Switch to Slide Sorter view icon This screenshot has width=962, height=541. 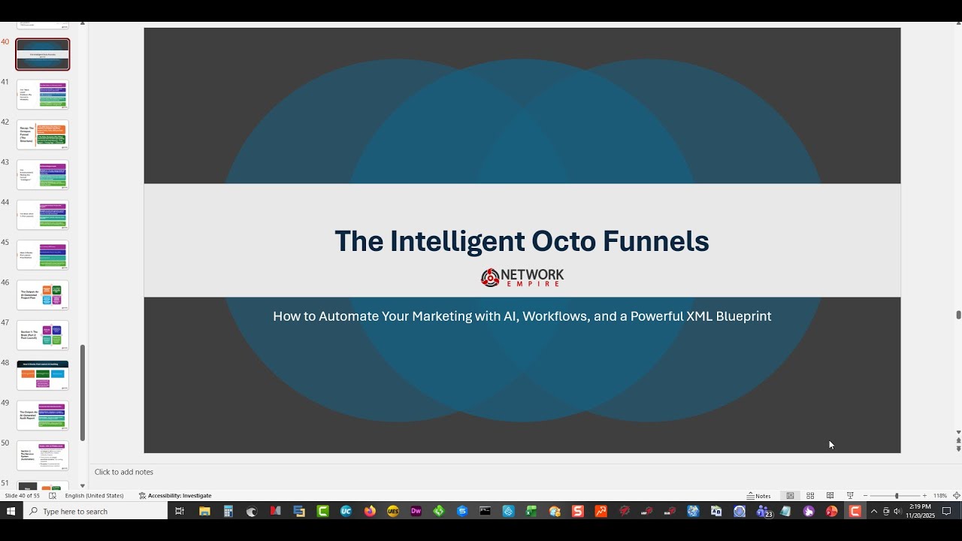[x=810, y=496]
